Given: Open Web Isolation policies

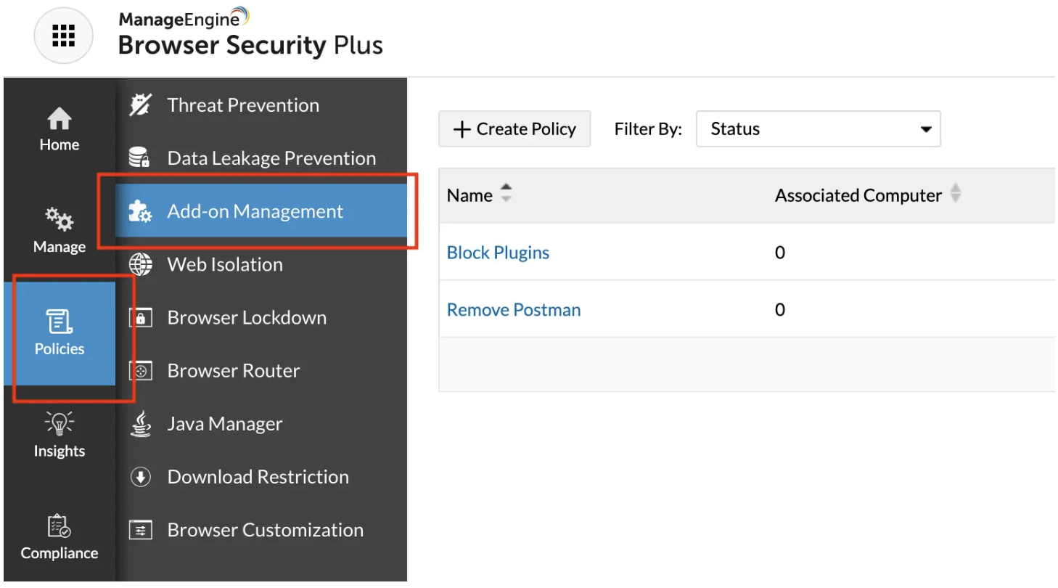Looking at the screenshot, I should pyautogui.click(x=225, y=264).
